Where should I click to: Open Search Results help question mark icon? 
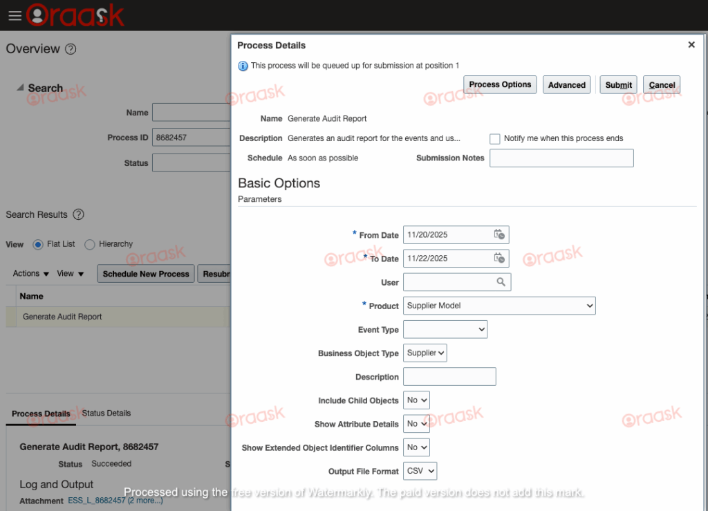[x=79, y=214]
